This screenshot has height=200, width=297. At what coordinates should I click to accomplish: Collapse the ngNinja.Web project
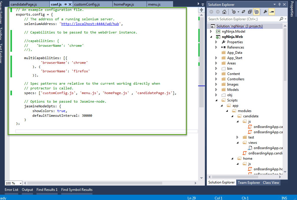(x=211, y=37)
